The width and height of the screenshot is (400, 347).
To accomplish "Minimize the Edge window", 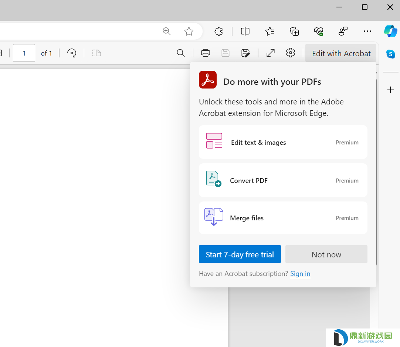I will pyautogui.click(x=339, y=7).
